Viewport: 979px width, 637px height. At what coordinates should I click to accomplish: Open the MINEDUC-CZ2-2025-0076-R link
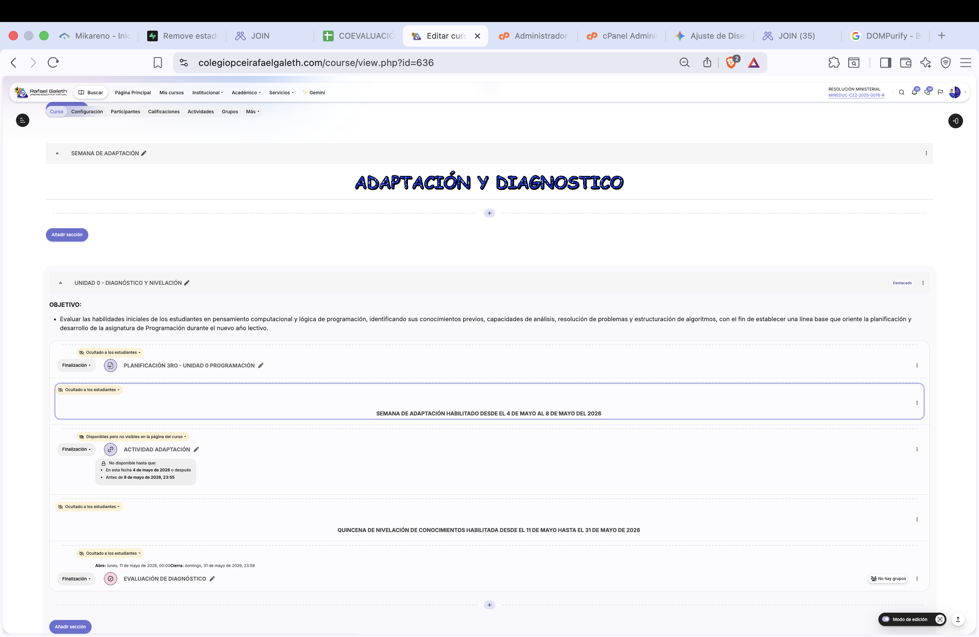pyautogui.click(x=856, y=95)
